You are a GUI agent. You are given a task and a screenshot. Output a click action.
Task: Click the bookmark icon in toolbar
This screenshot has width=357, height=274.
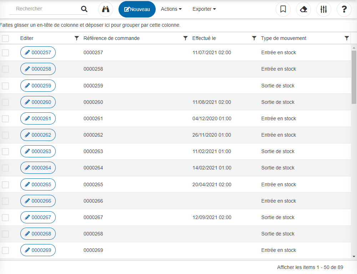pos(283,9)
